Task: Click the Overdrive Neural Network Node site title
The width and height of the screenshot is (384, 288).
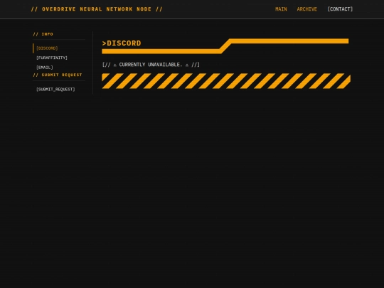Action: coord(97,9)
